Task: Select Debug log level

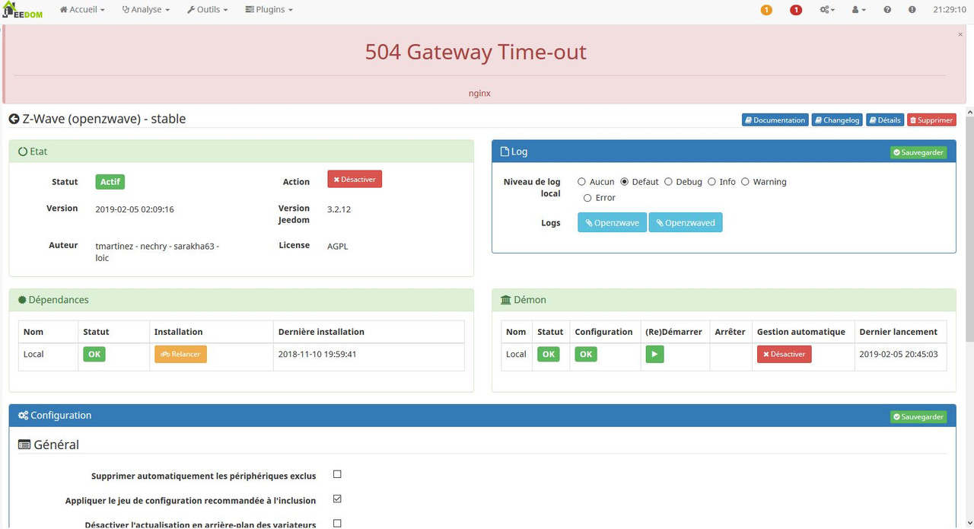Action: [x=668, y=182]
